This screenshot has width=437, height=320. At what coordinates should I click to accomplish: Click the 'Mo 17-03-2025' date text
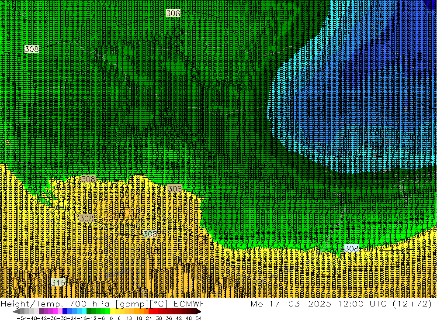[291, 303]
